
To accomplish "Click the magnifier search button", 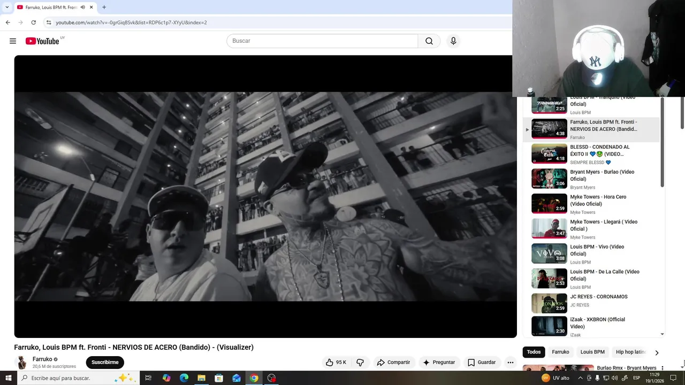I will (x=429, y=41).
